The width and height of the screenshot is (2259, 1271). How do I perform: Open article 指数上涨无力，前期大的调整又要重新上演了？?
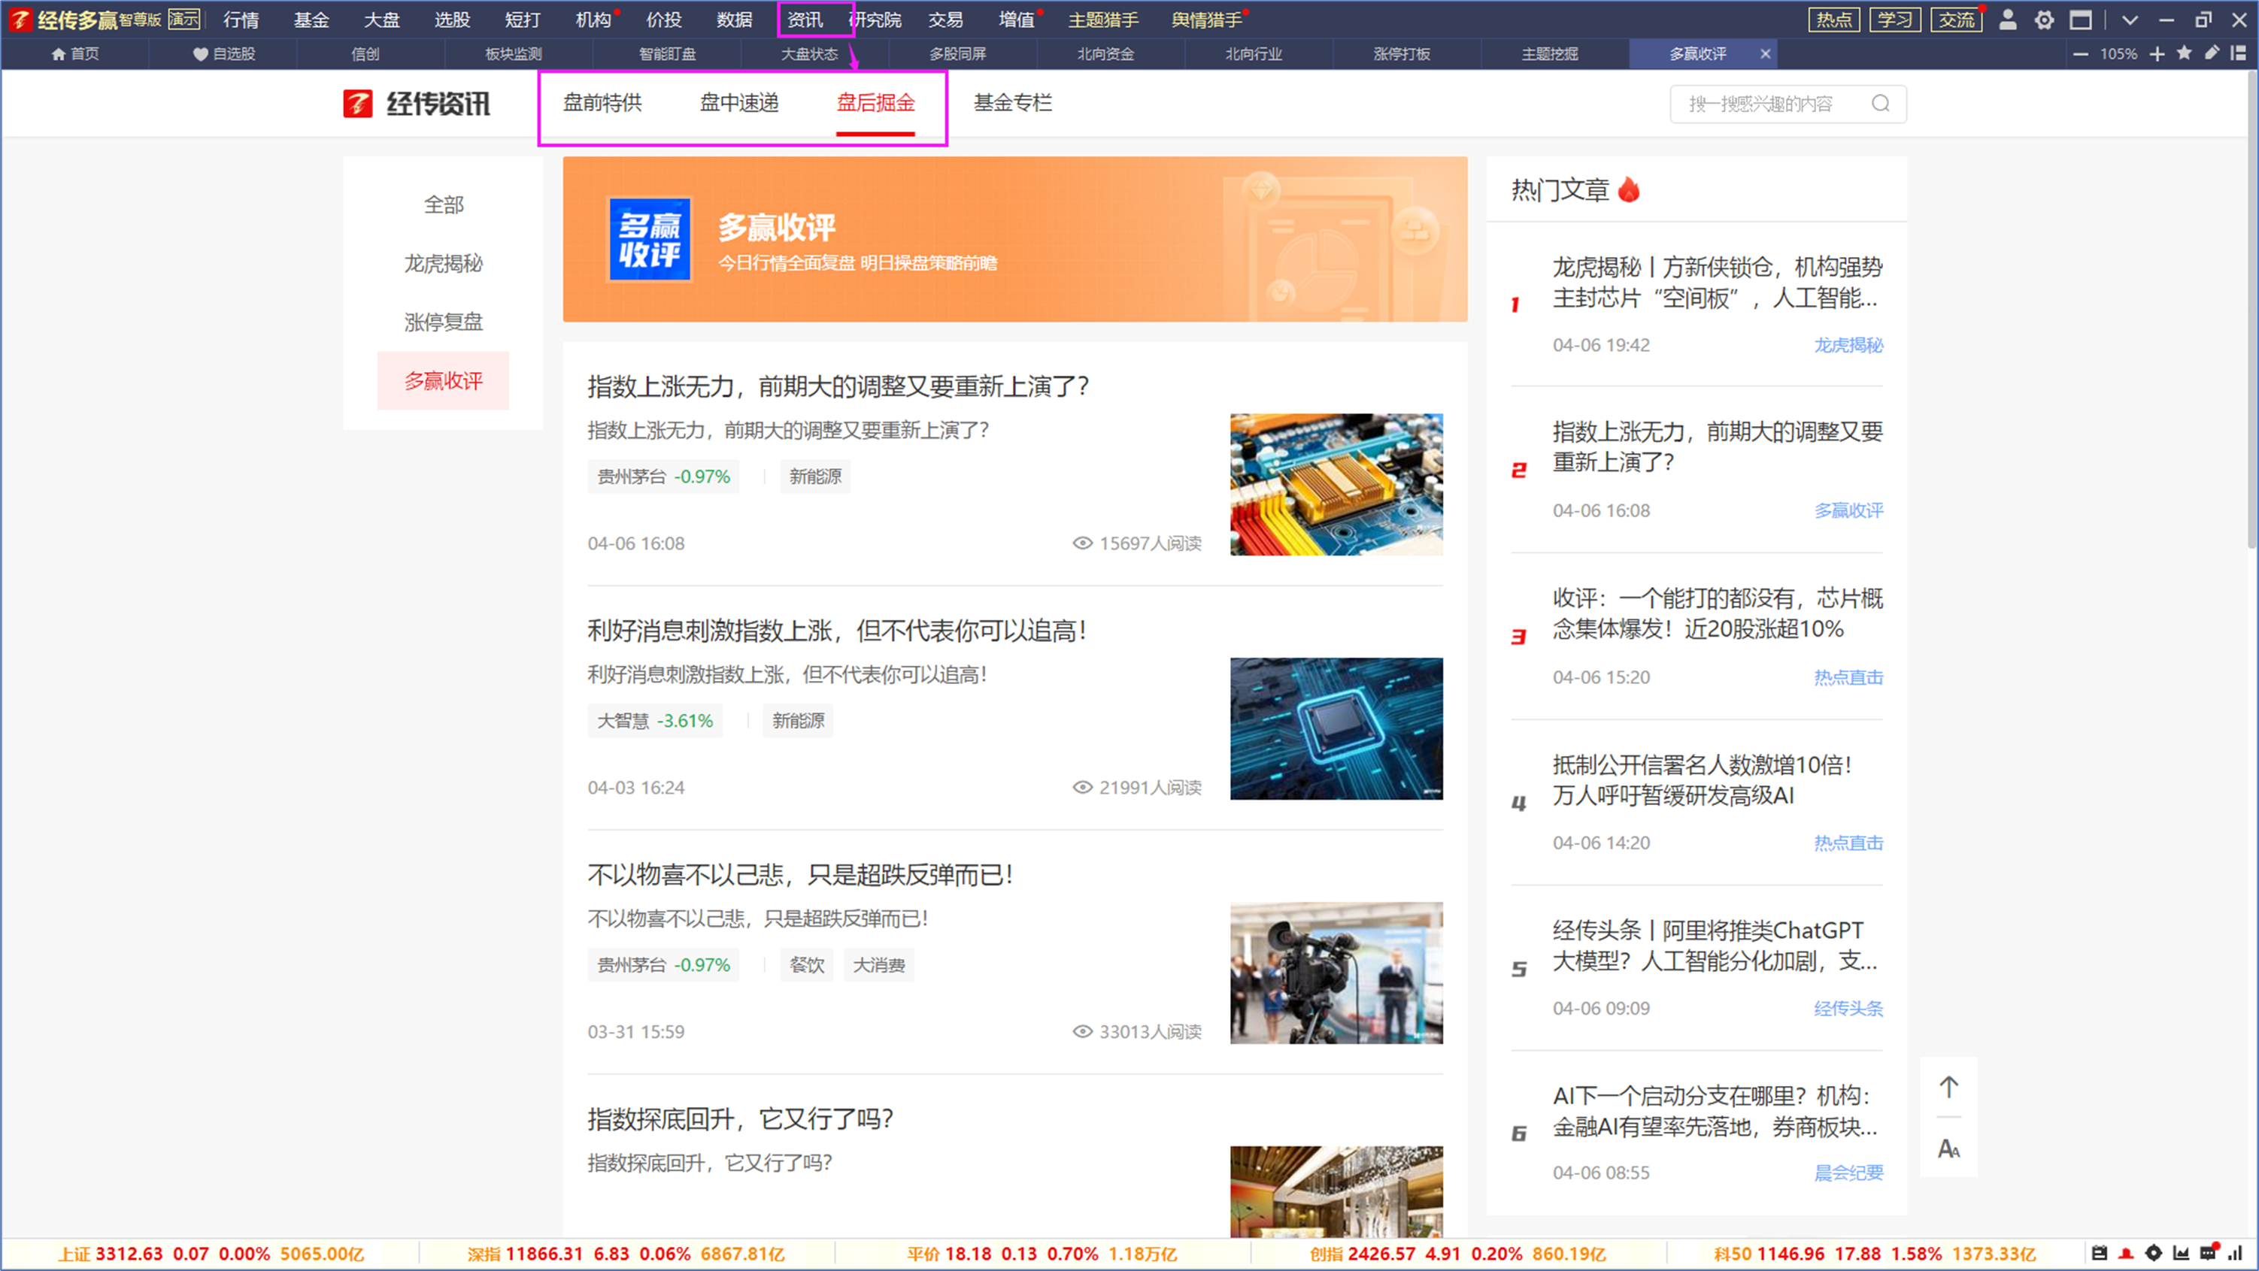point(838,386)
